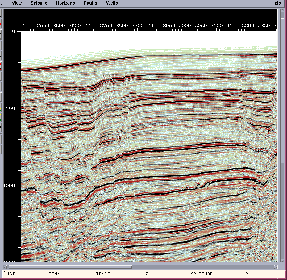Open the Horizons menu
The height and width of the screenshot is (280, 287).
coord(65,3)
